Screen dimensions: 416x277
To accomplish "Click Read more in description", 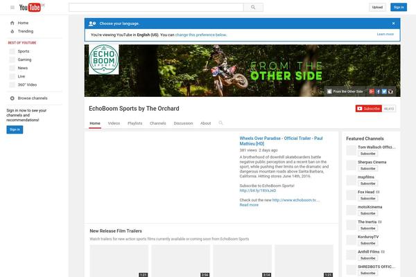I will click(249, 205).
